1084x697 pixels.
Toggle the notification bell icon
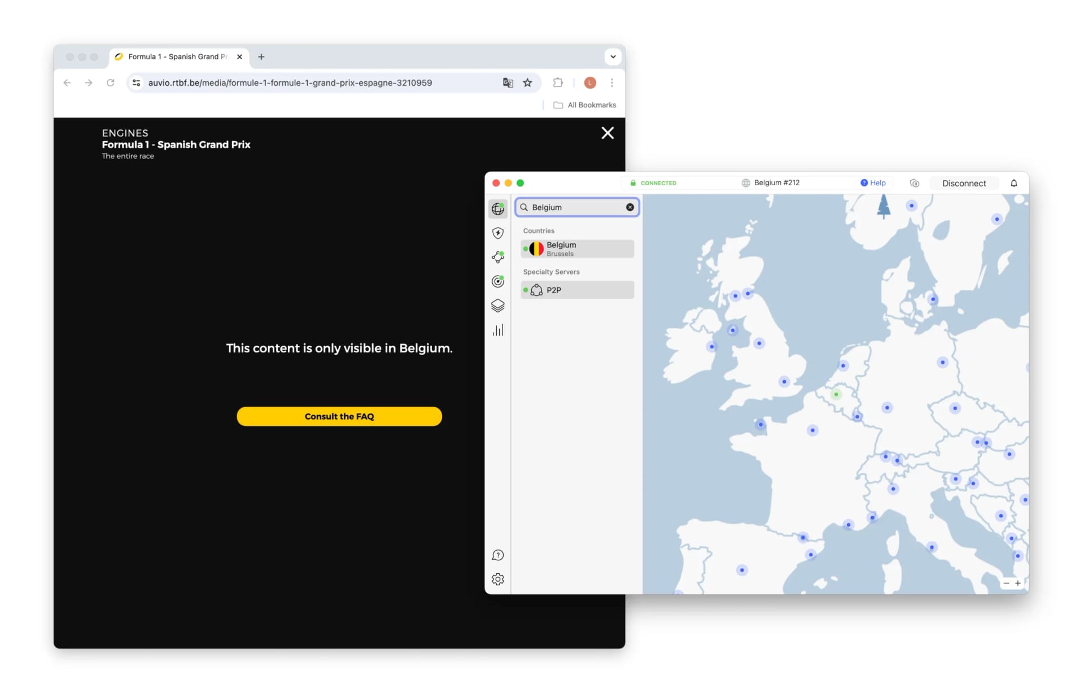coord(1013,182)
